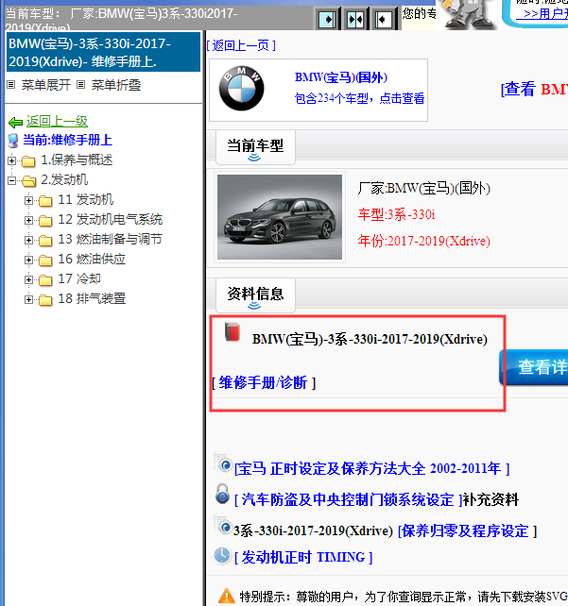Viewport: 568px width, 606px height.
Task: Click 菜单折叠 to collapse menu
Action: coord(116,85)
